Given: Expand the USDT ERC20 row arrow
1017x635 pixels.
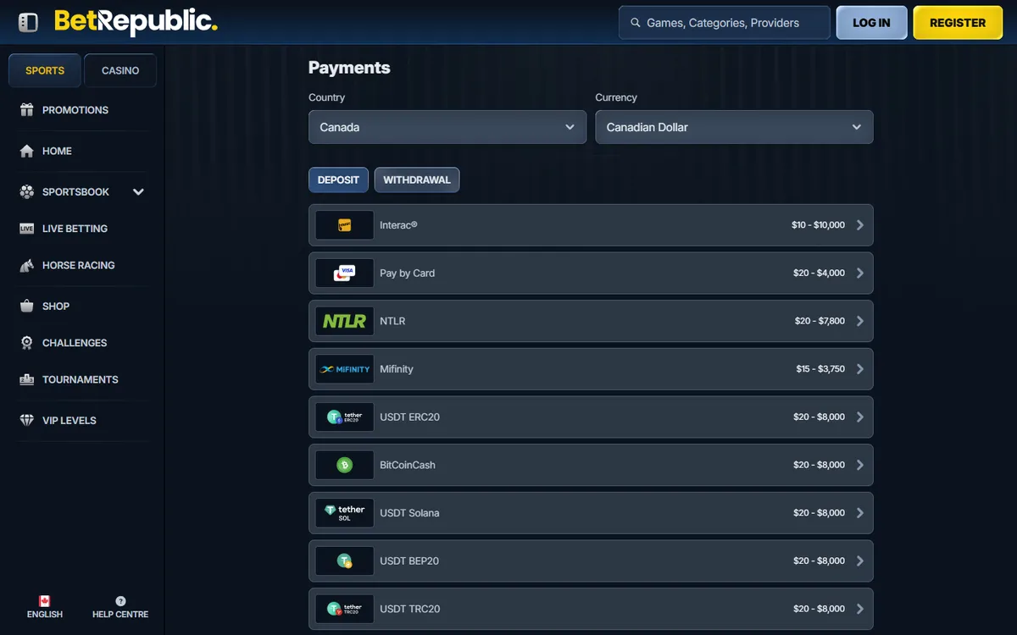Looking at the screenshot, I should coord(860,417).
